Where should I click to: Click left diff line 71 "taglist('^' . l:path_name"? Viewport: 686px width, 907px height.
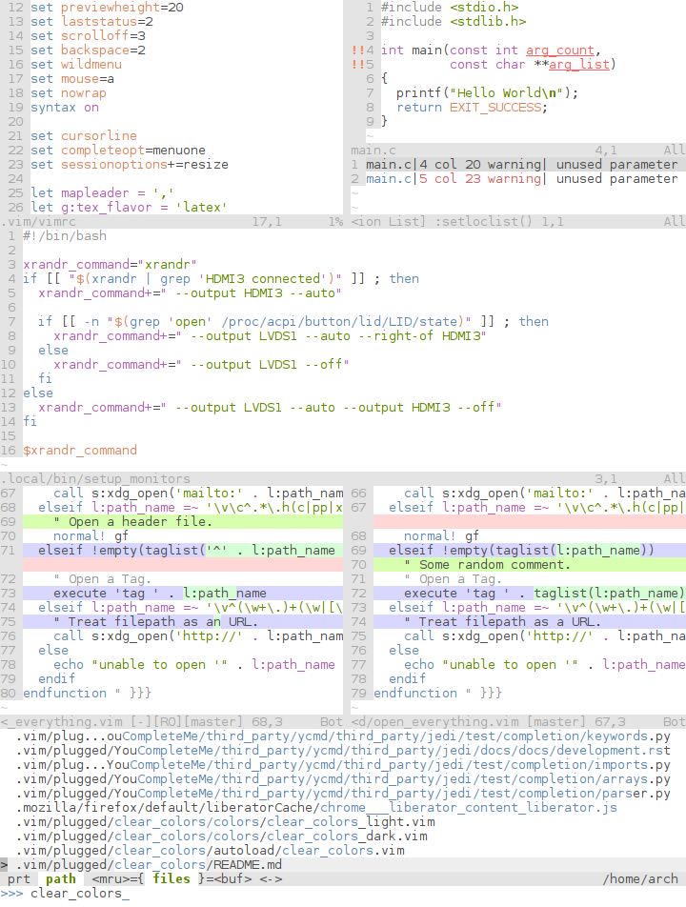pos(183,550)
